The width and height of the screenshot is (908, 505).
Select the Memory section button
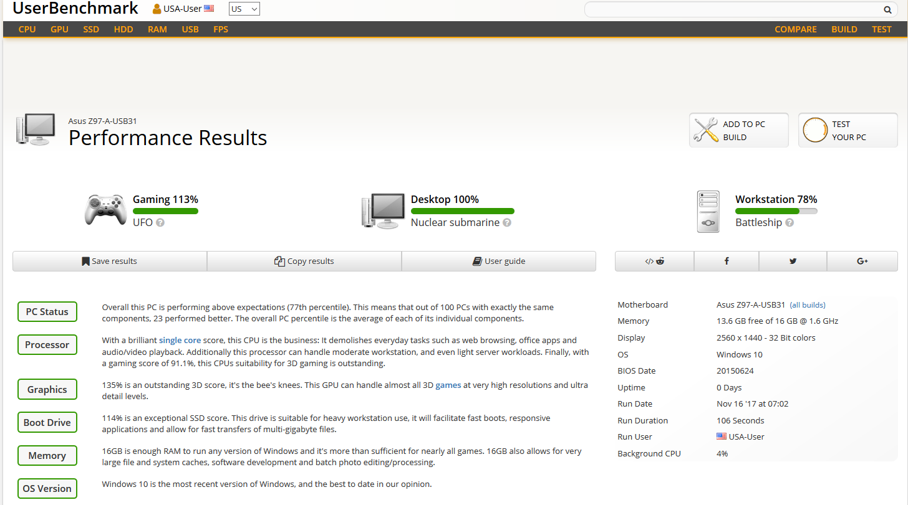click(47, 455)
